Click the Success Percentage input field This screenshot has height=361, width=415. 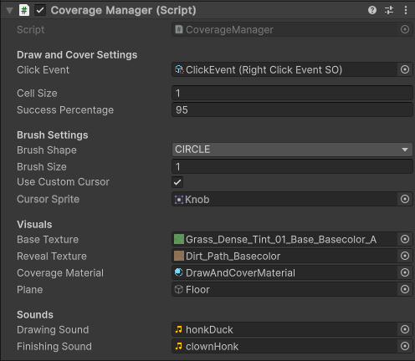pos(292,109)
